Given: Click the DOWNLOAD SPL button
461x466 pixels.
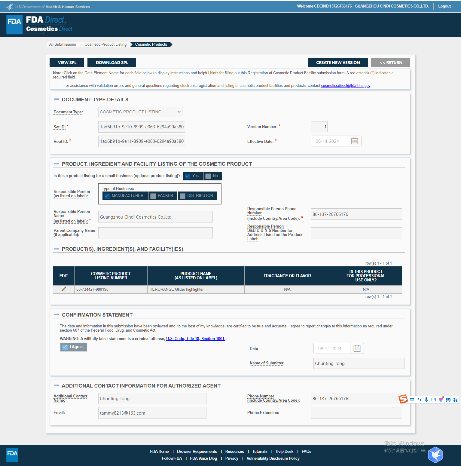Looking at the screenshot, I should point(112,63).
